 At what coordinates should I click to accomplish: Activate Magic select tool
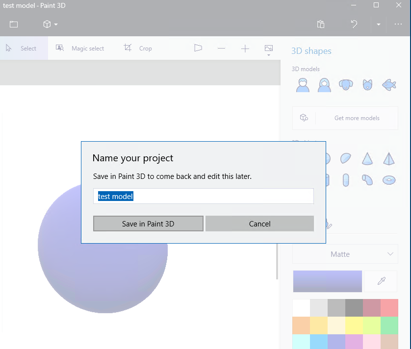tap(80, 48)
